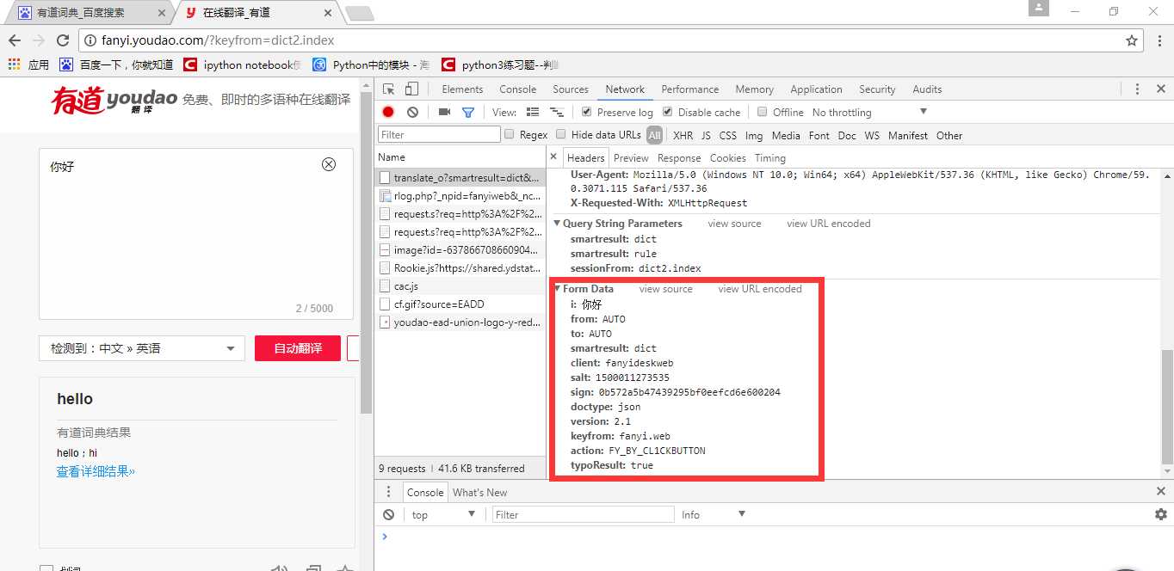This screenshot has height=571, width=1174.
Task: Show the overview waterfall view icon
Action: pyautogui.click(x=557, y=112)
